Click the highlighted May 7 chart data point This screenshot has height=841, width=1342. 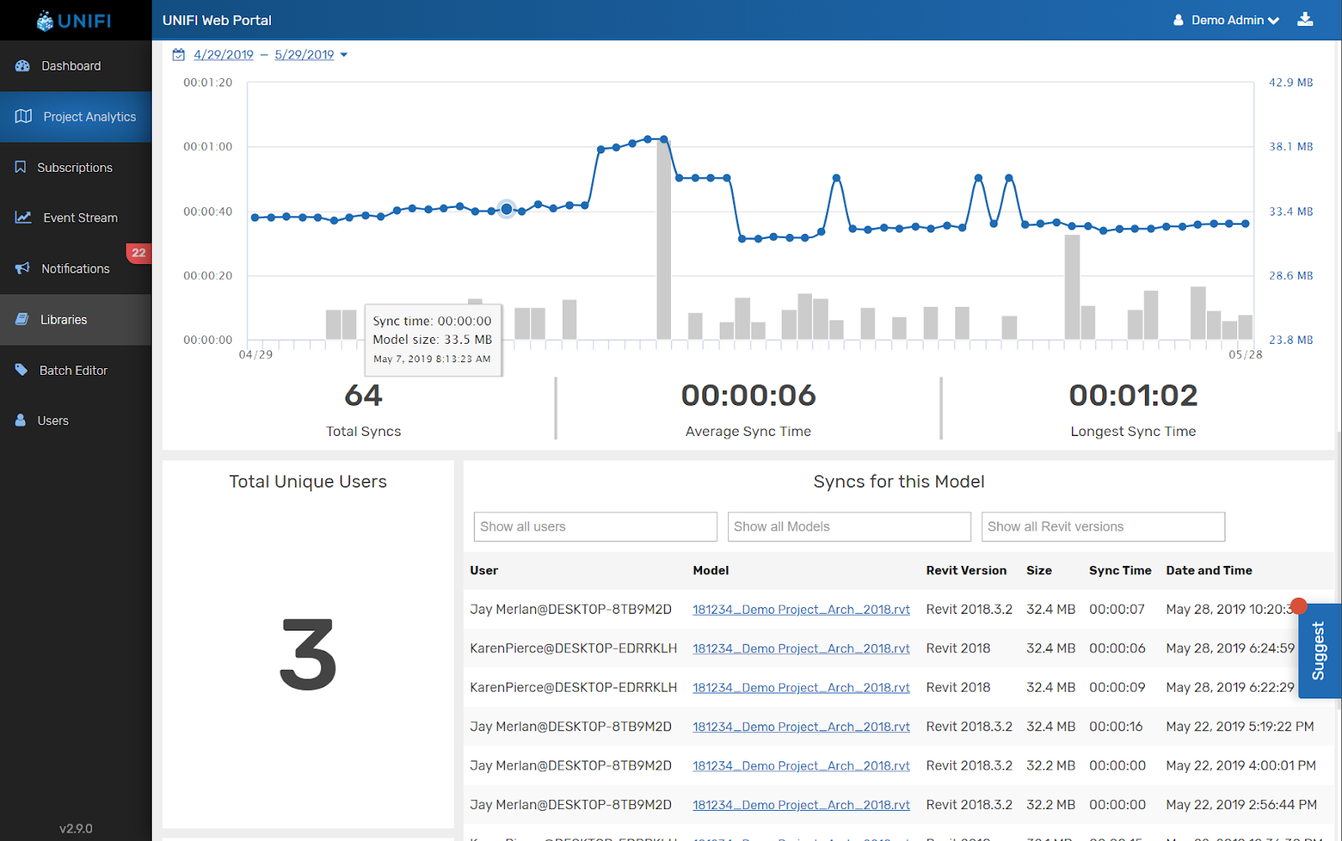[x=507, y=209]
